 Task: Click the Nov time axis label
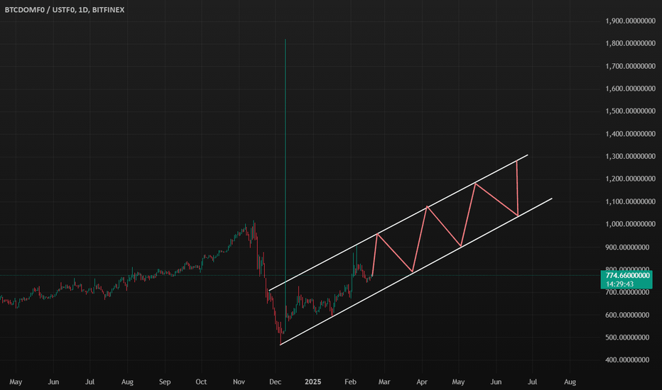click(x=239, y=382)
